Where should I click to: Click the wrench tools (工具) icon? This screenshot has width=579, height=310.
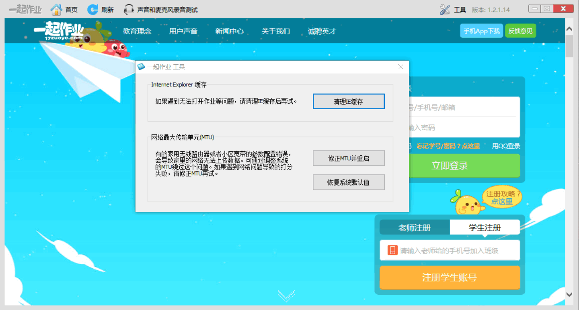(445, 10)
